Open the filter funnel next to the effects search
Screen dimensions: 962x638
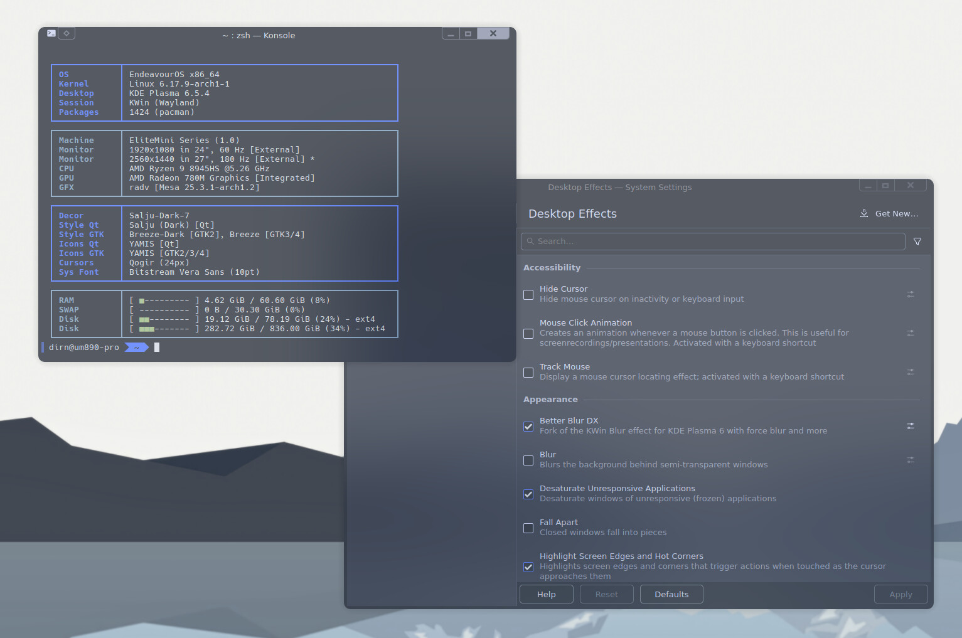(x=917, y=242)
